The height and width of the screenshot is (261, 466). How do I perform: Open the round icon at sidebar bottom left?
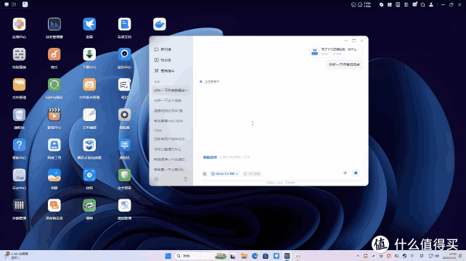(157, 179)
